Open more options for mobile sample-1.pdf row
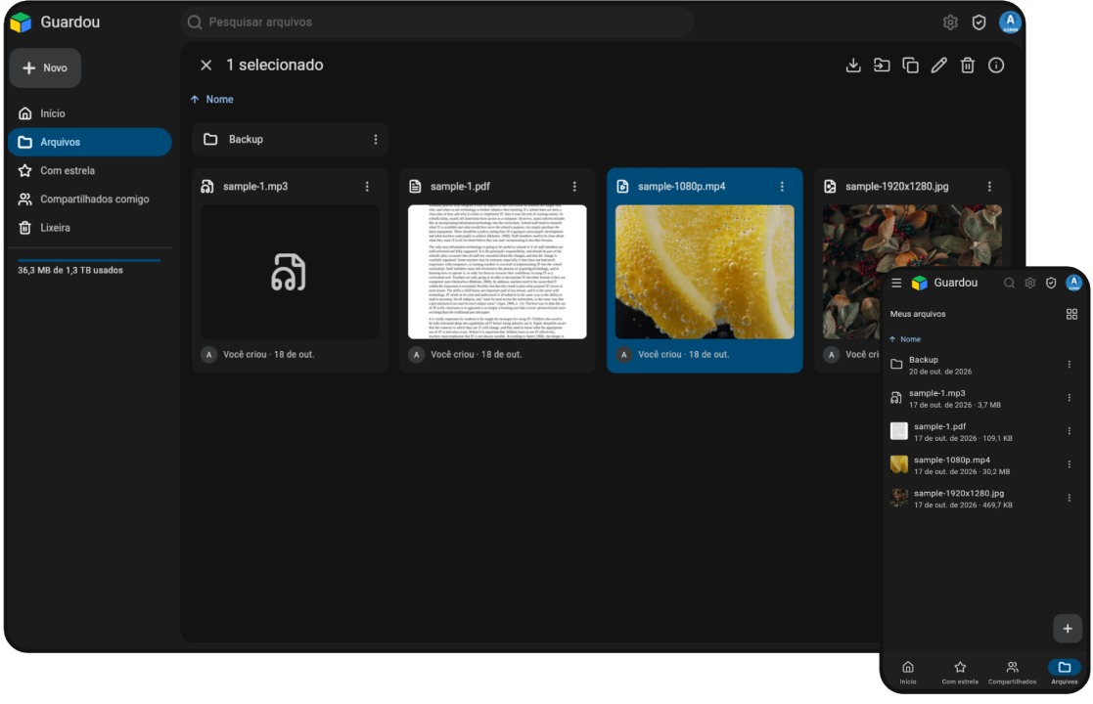1093x704 pixels. point(1070,431)
